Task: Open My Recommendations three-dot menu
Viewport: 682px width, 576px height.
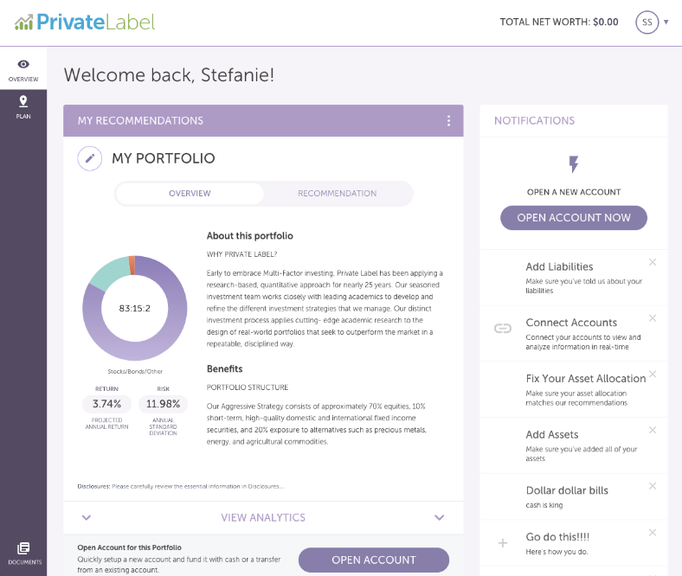Action: 448,121
